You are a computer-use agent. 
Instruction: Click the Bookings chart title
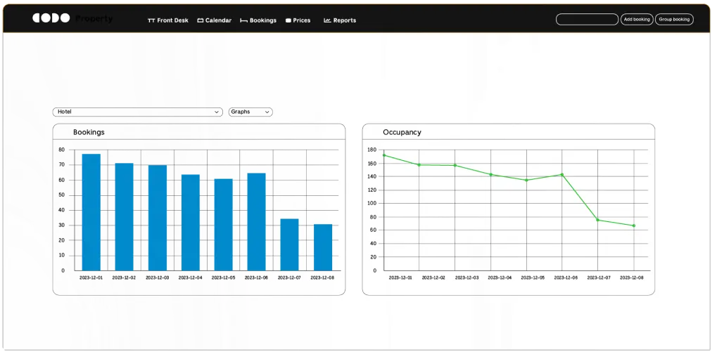[89, 132]
